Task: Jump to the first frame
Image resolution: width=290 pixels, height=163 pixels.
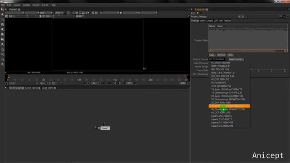Action: click(85, 83)
